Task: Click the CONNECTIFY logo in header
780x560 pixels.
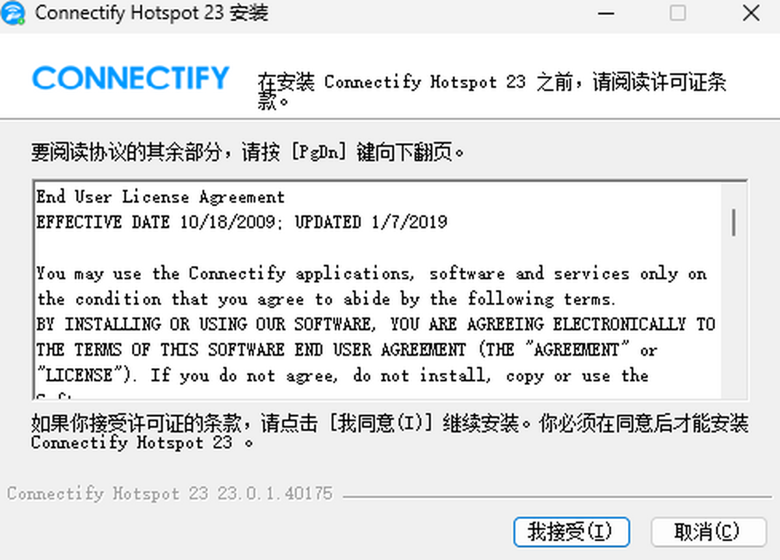Action: tap(130, 78)
